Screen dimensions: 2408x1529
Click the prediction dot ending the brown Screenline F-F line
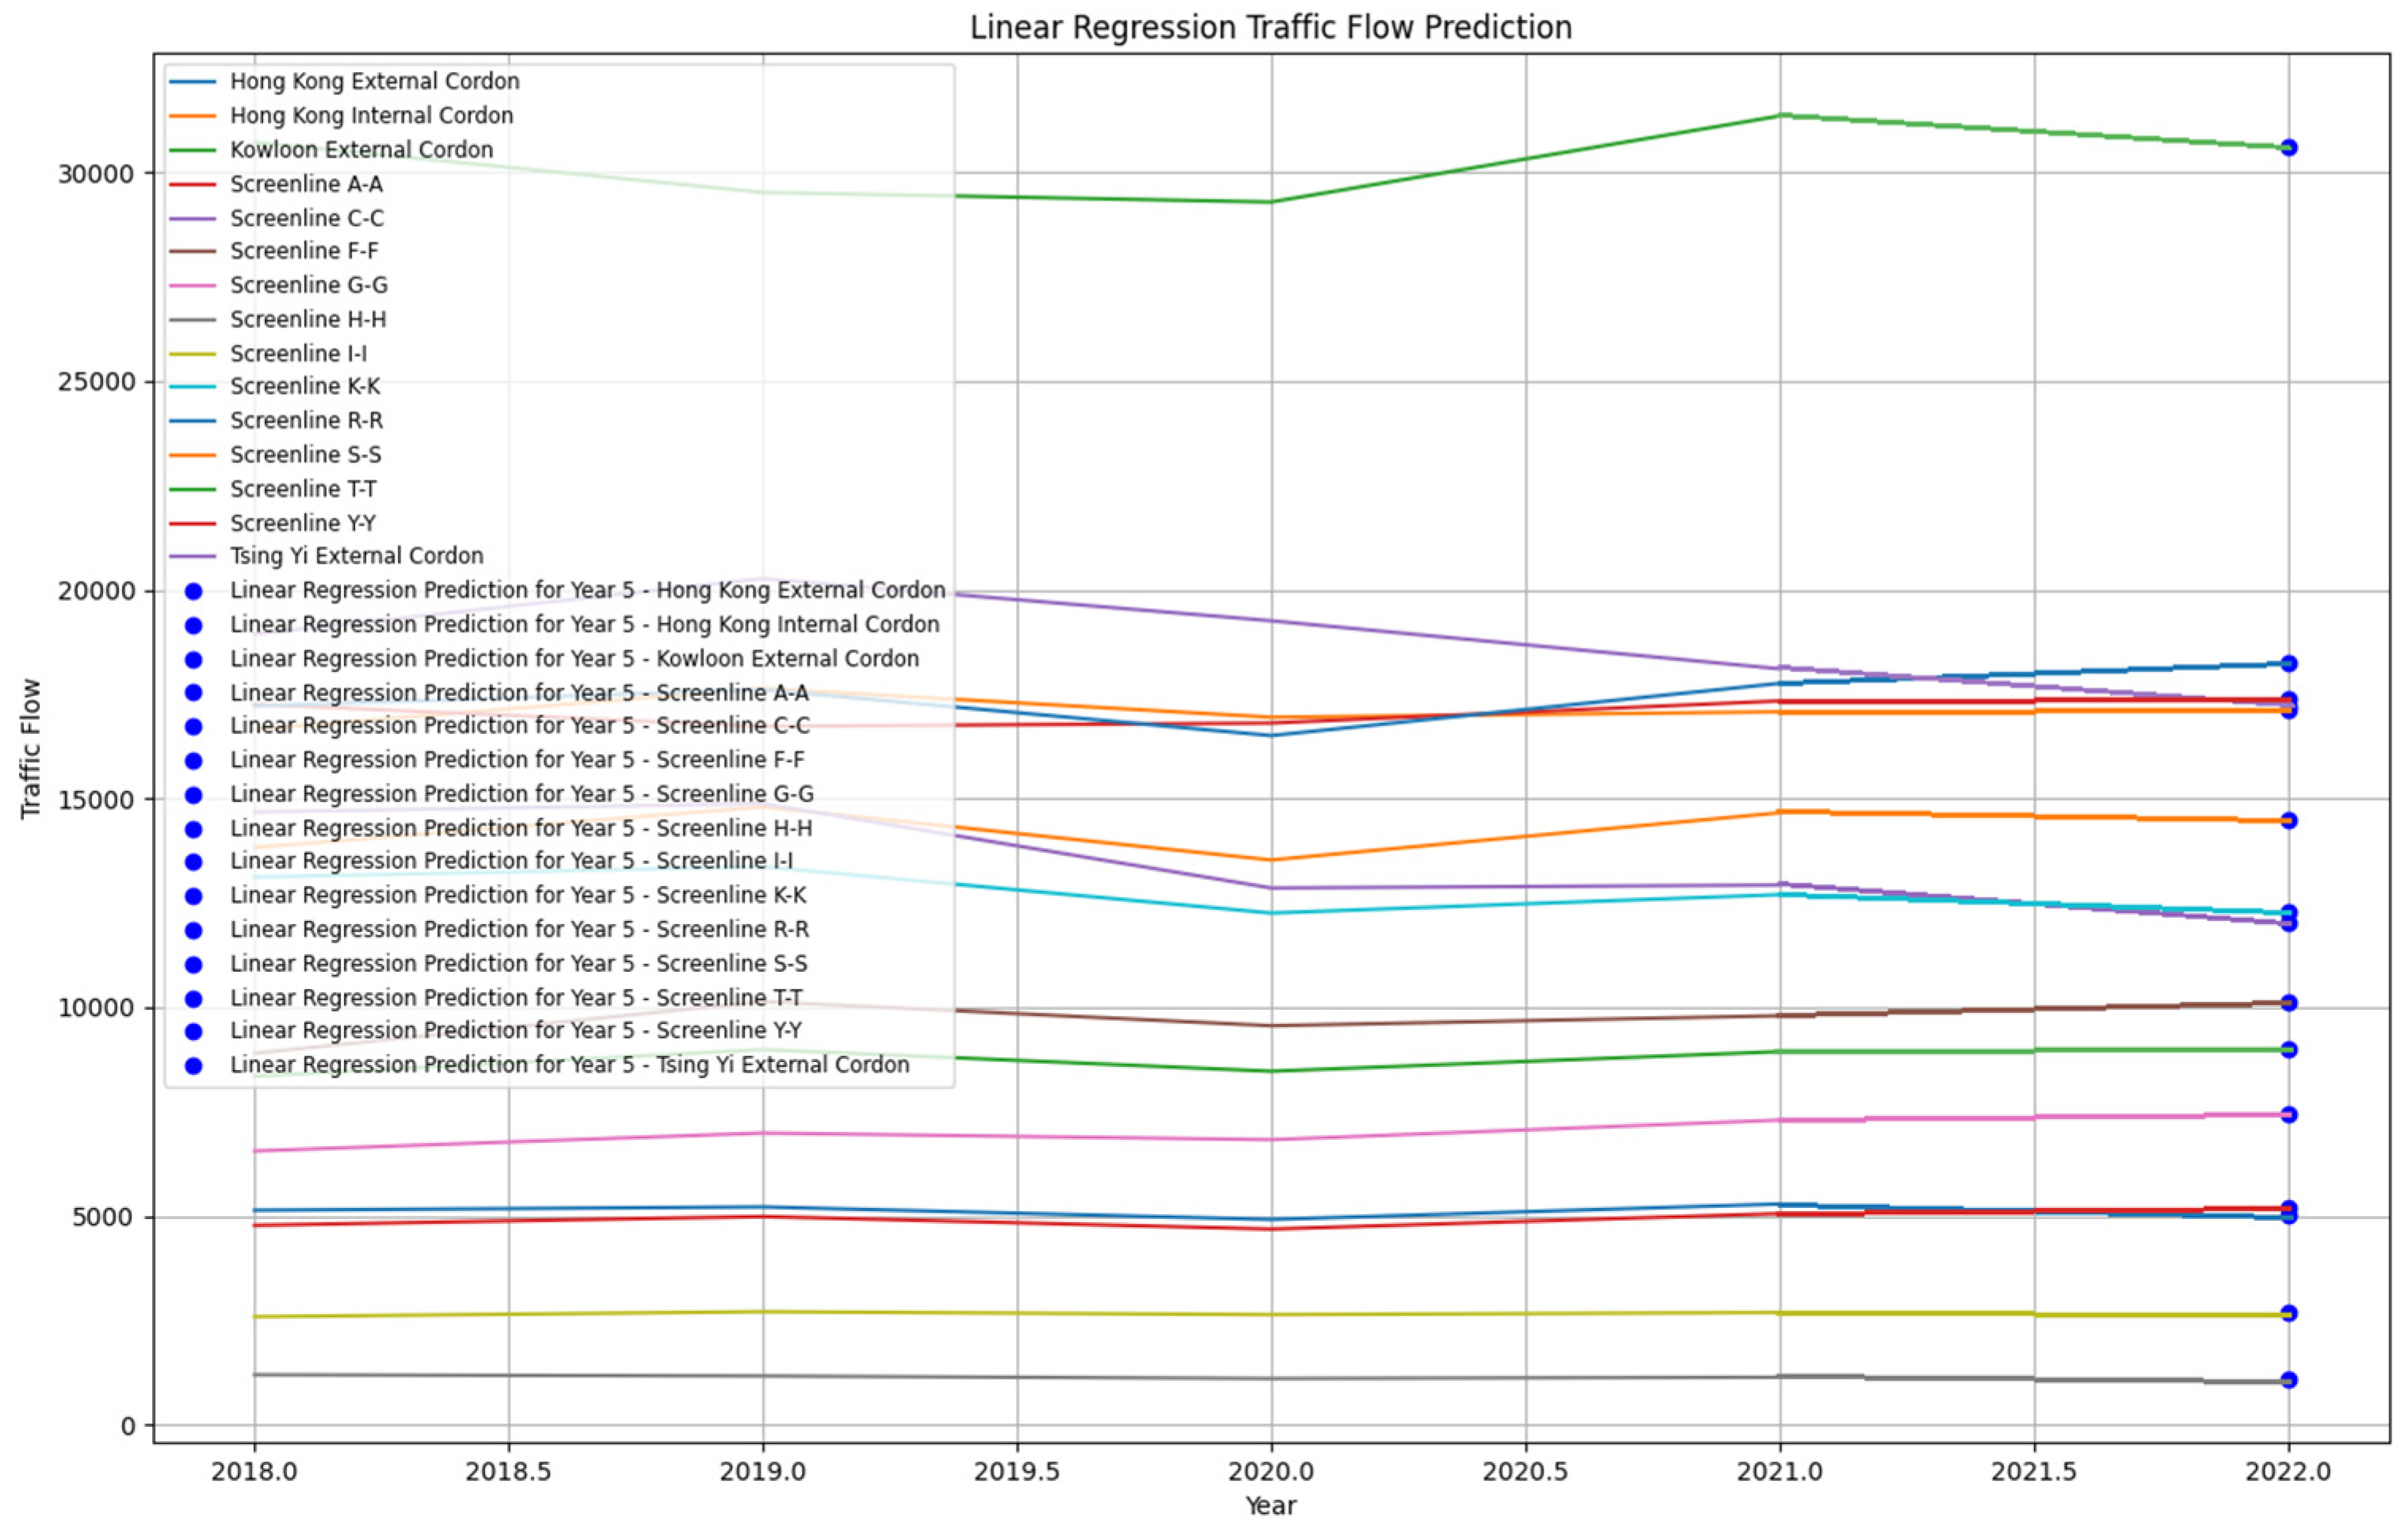(2288, 1003)
